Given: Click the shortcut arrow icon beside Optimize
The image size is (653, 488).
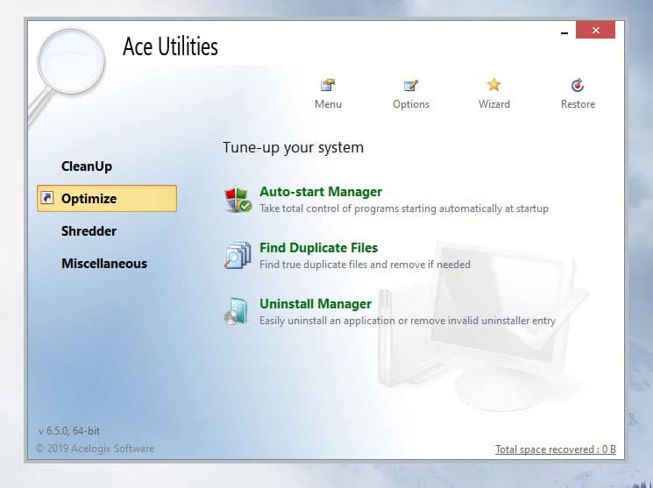Looking at the screenshot, I should pos(48,197).
